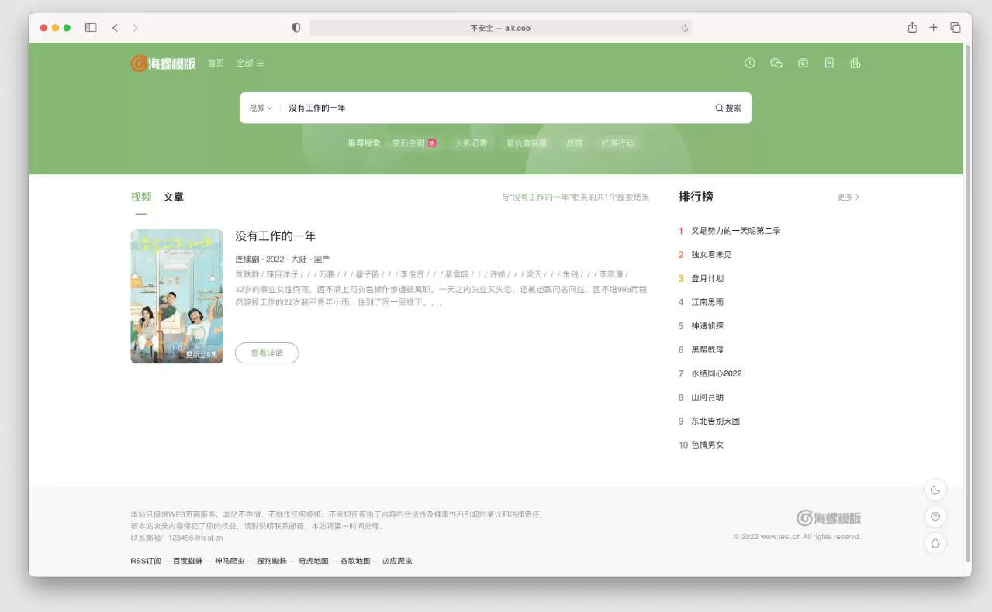Screen dimensions: 992x612
Task: Click the 查看详情 button
Action: [267, 353]
